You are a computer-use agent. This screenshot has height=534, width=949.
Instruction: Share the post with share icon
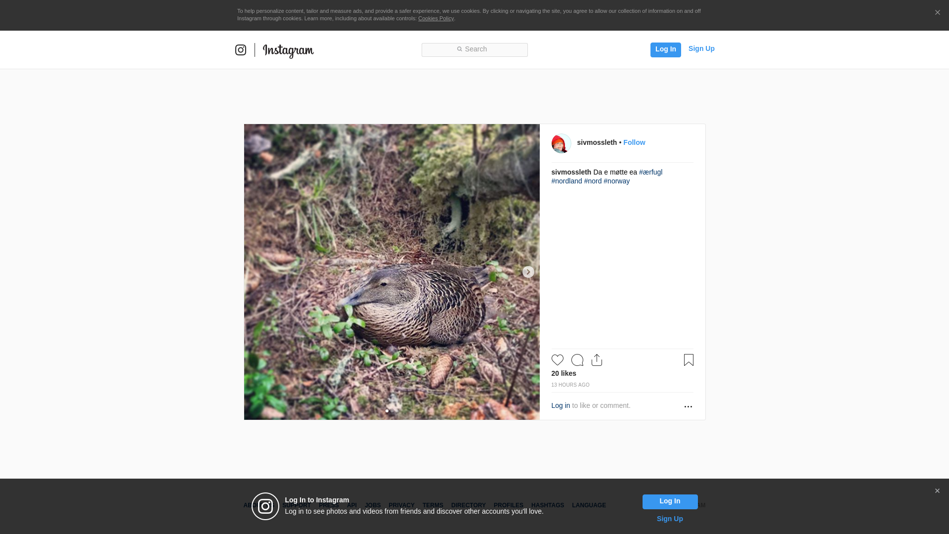pos(597,360)
